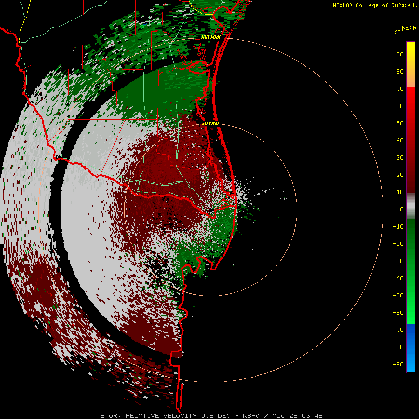
Task: Click the 50 value on the velocity scale
Action: [x=400, y=123]
